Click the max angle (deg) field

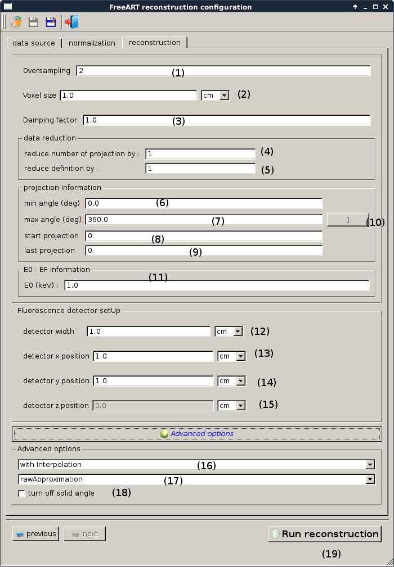(204, 220)
